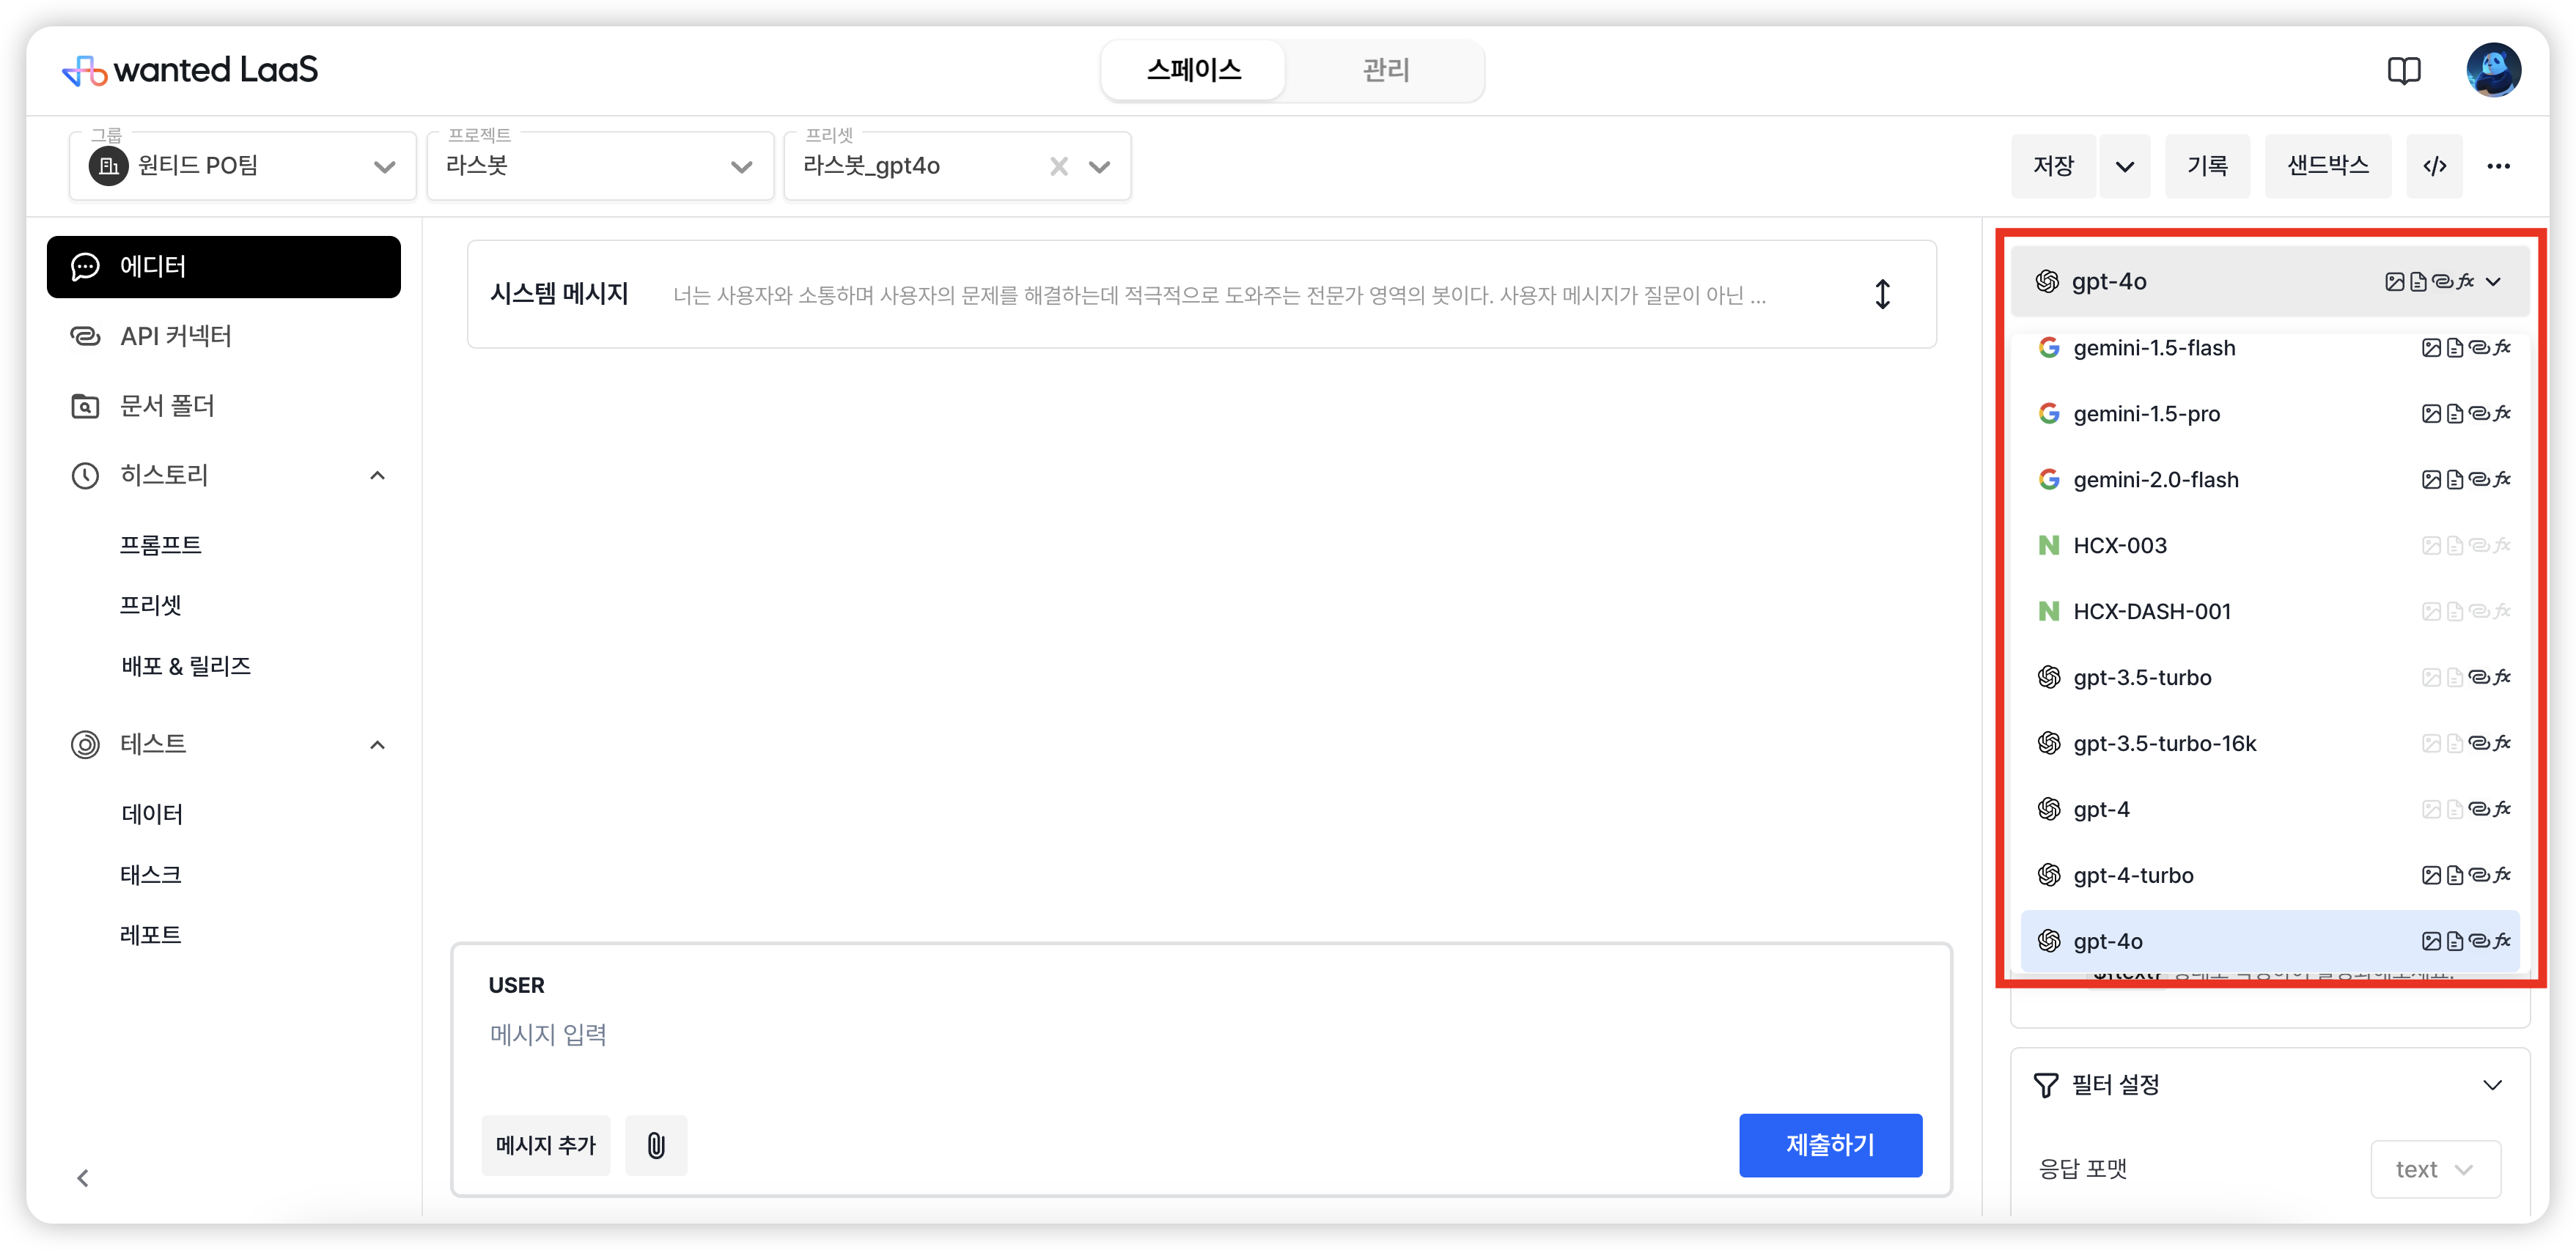Open 레포트 under 테스트
This screenshot has height=1250, width=2576.
point(150,935)
